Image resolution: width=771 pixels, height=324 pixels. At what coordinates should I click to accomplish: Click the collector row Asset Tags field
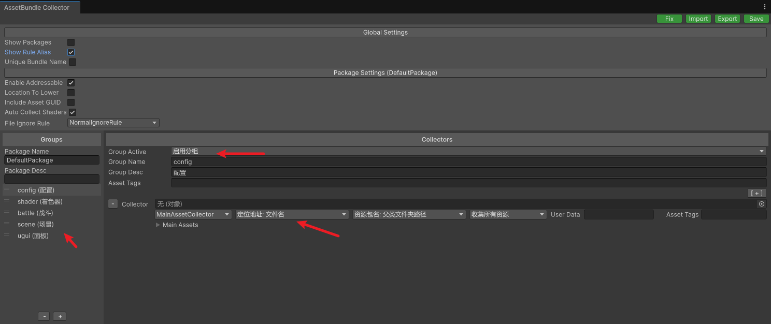(734, 214)
